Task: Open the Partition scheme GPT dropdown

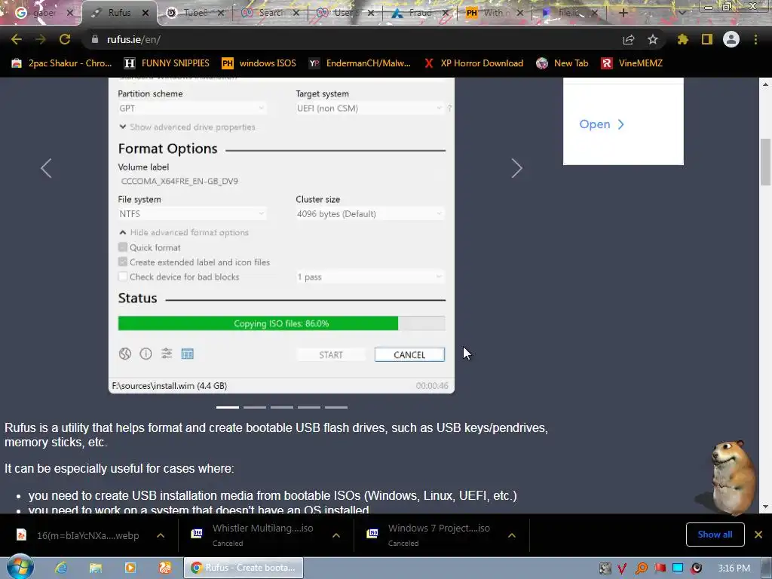Action: tap(192, 109)
